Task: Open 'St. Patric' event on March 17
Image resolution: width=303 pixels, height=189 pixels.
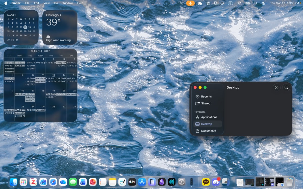Action: point(30,94)
